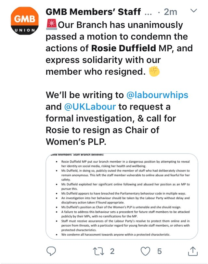Screen dimensions: 208x264
Task: Click the retweet count of 2
Action: 112,251
